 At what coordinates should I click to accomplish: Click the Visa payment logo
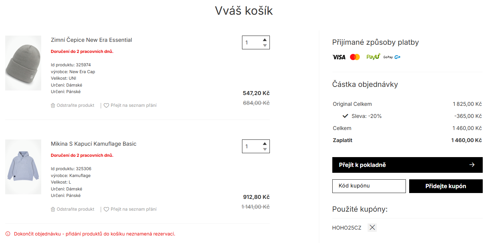click(339, 57)
